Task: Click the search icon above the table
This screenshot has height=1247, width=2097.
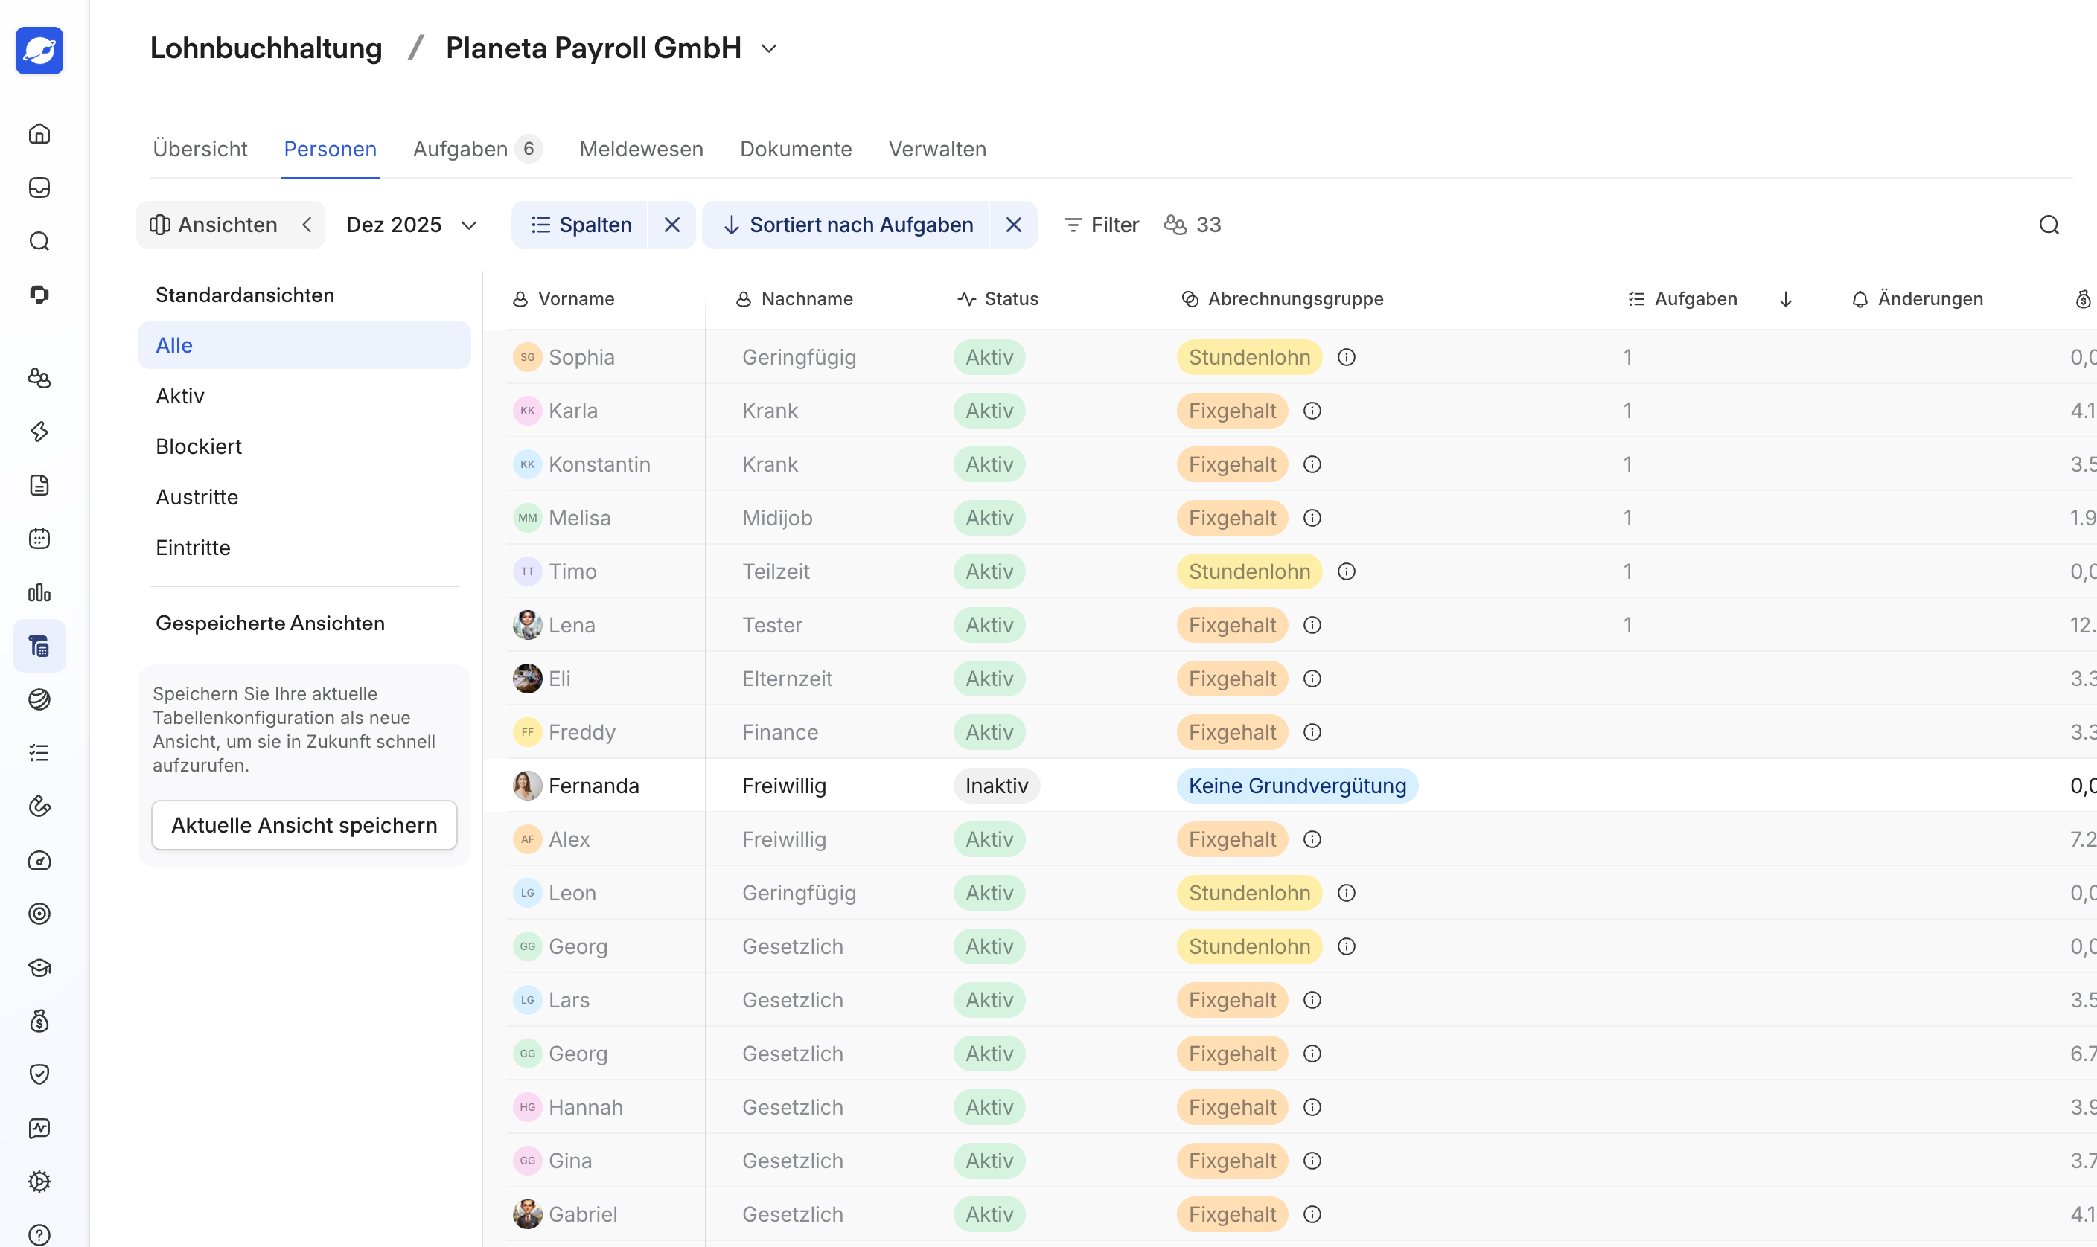Action: click(x=2049, y=225)
